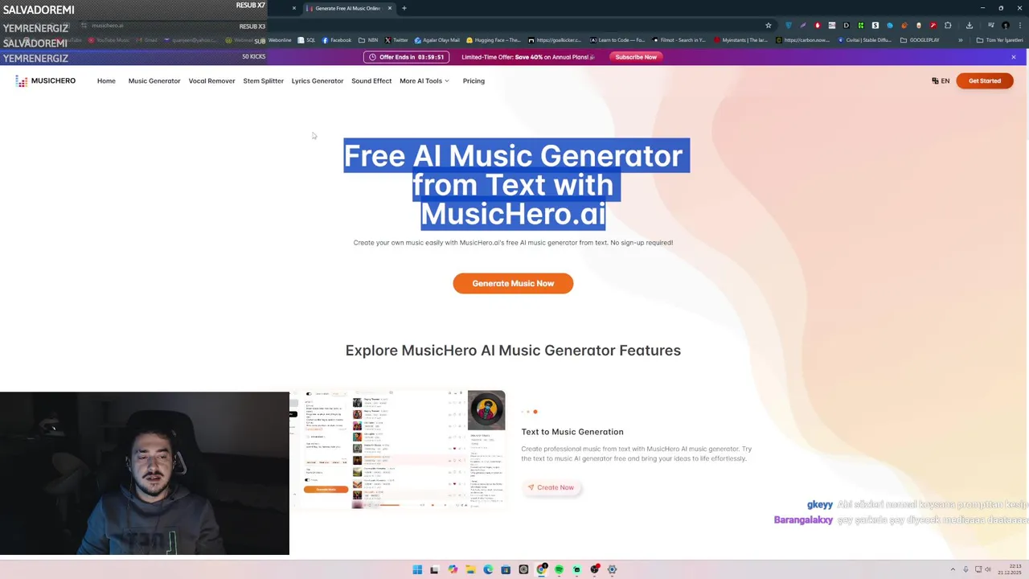The width and height of the screenshot is (1029, 579).
Task: Open the Learn to Code bookmark
Action: (617, 40)
